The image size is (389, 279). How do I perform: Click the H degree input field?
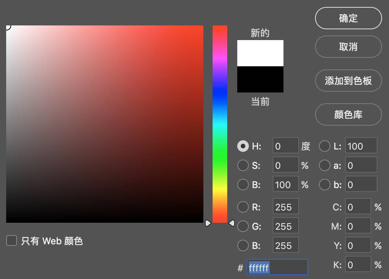[285, 145]
